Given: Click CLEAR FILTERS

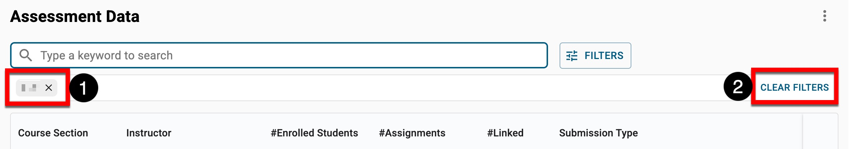Looking at the screenshot, I should click(794, 87).
